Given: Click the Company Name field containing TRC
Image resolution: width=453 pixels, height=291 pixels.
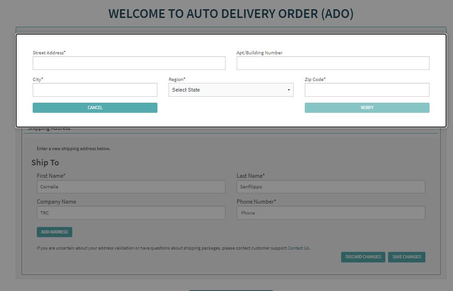Looking at the screenshot, I should pos(131,213).
